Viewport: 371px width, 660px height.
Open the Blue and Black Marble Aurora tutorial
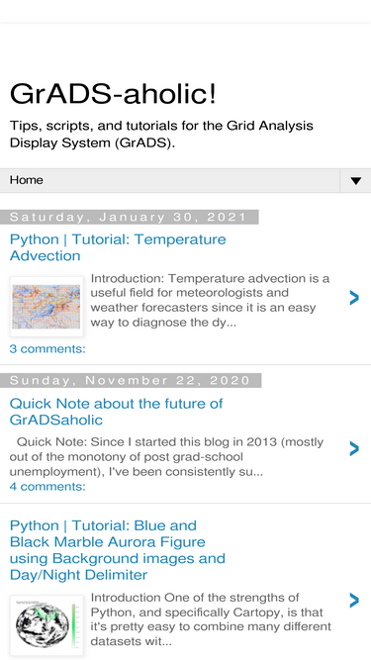pos(118,550)
